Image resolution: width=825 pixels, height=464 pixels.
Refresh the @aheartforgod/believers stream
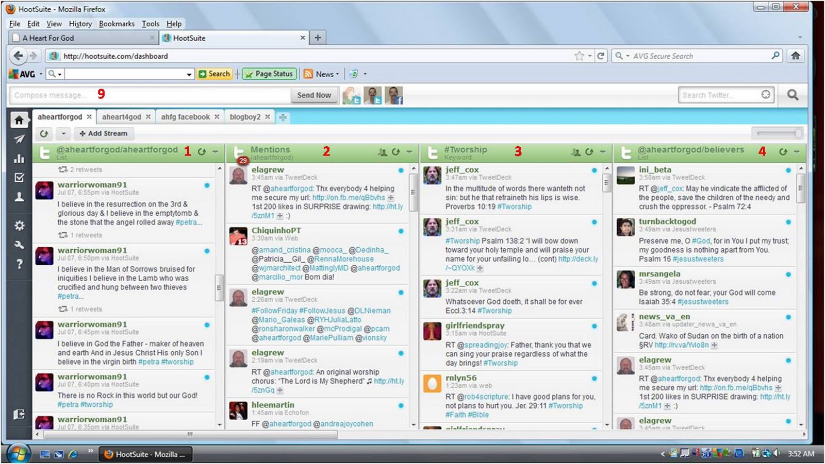pyautogui.click(x=783, y=152)
